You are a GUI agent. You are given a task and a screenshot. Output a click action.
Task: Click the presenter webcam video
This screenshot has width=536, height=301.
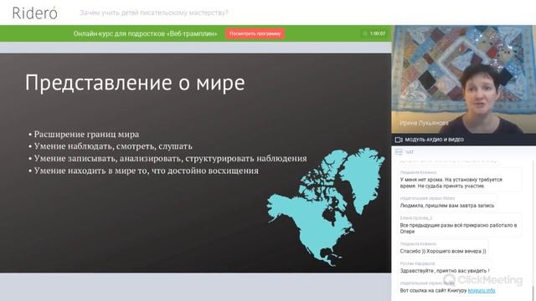(x=463, y=79)
